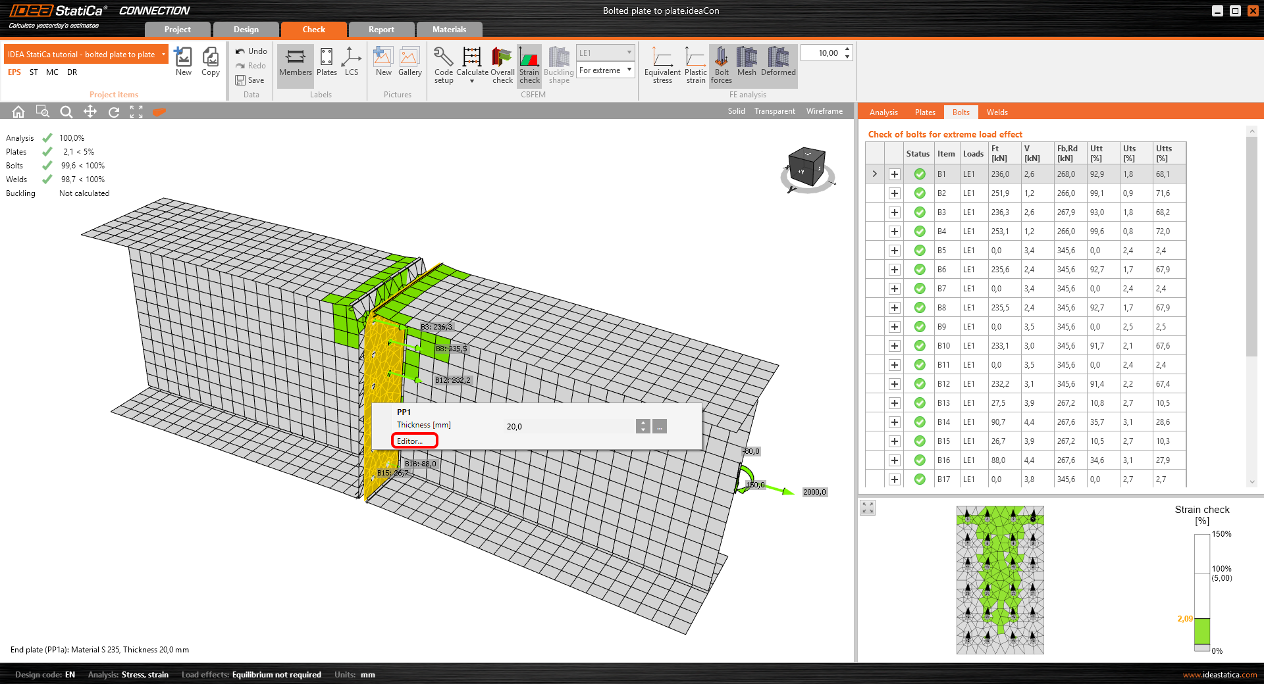The width and height of the screenshot is (1264, 684).
Task: Enable Transparent display mode
Action: click(x=774, y=111)
